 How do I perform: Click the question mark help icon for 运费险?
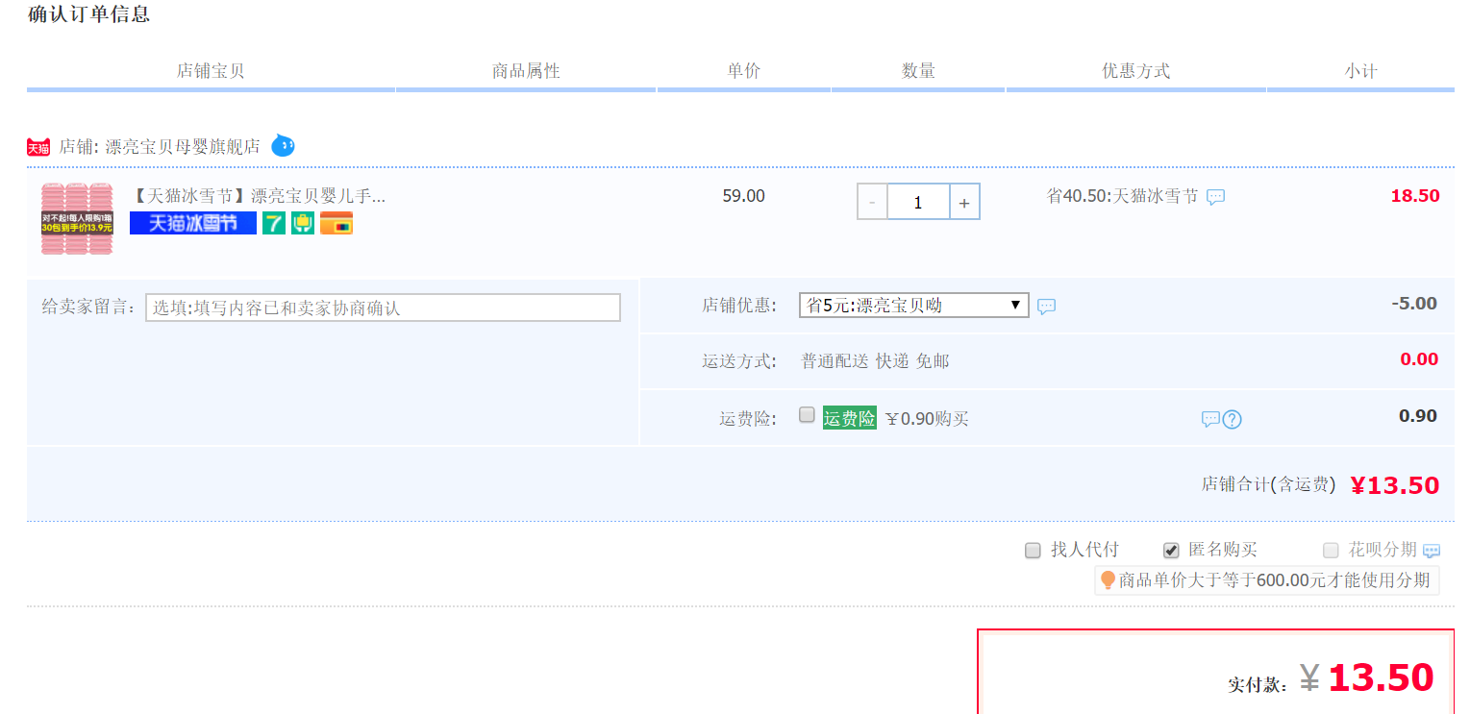pos(1232,419)
